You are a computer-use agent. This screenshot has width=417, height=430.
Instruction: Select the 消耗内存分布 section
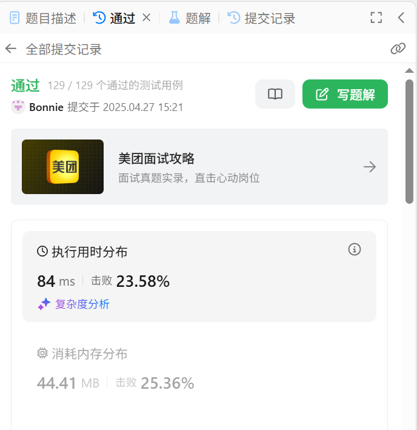[199, 369]
